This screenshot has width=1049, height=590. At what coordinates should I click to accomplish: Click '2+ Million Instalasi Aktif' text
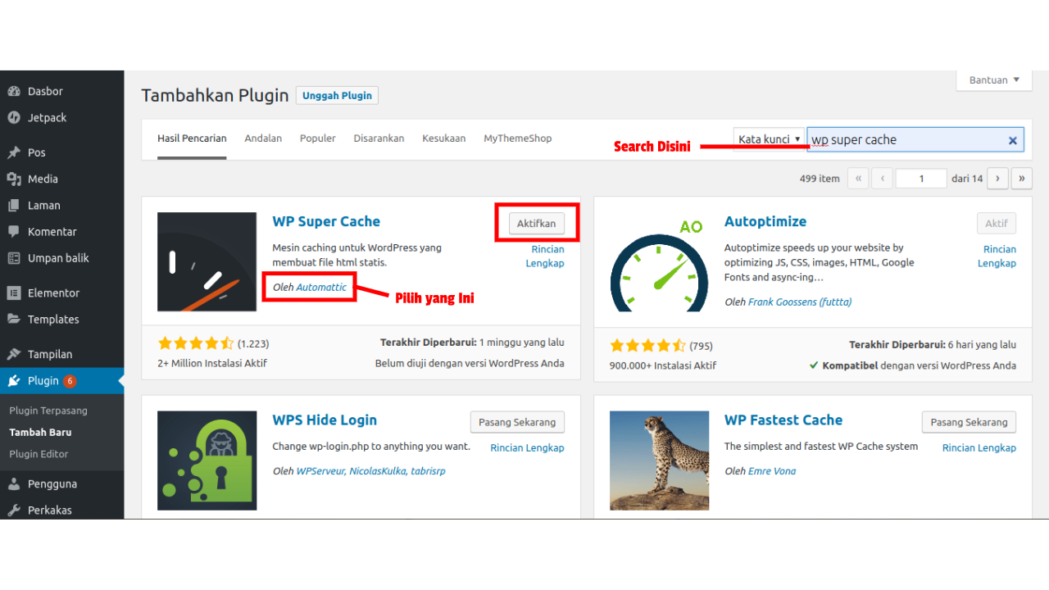click(212, 363)
